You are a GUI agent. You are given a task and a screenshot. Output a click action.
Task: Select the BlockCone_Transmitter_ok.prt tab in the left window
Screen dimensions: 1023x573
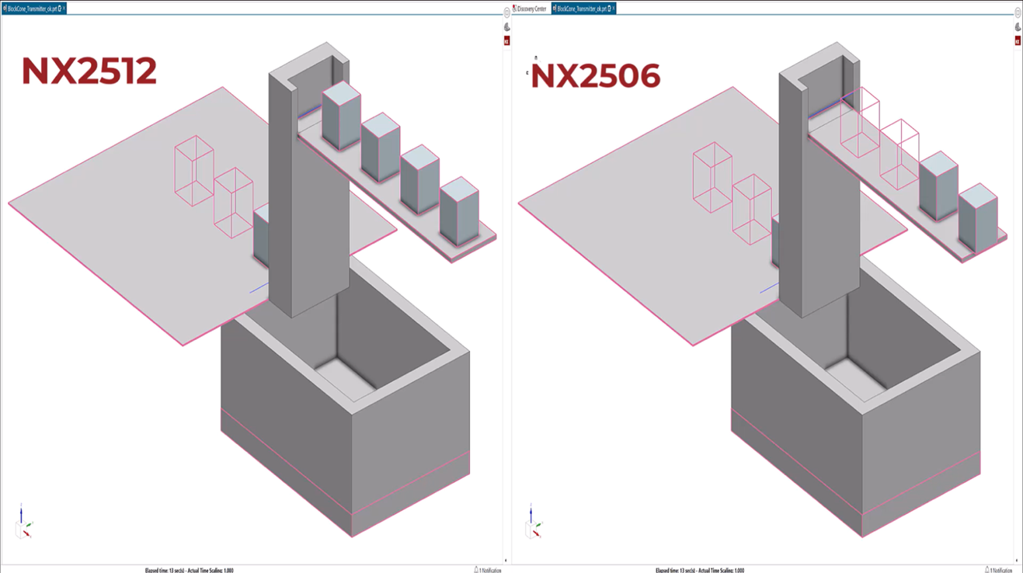tap(31, 9)
